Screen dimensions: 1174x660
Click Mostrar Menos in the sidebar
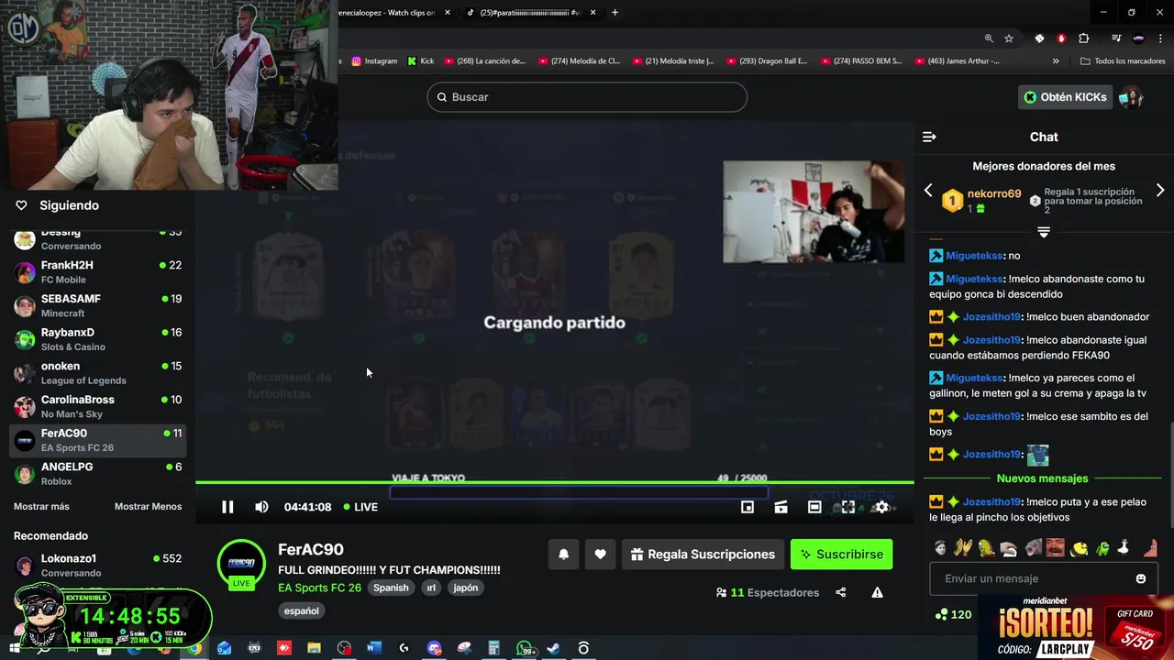148,506
